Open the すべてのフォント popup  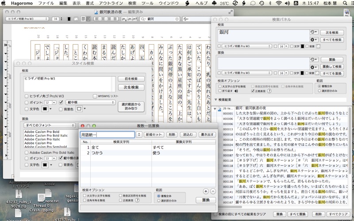pyautogui.click(x=49, y=125)
